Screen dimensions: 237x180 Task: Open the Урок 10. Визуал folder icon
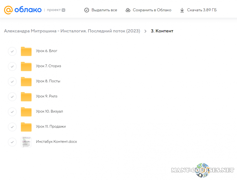tap(26, 112)
